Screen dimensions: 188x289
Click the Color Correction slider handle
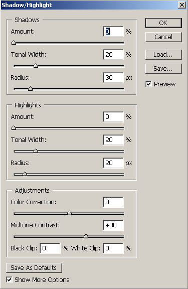(x=69, y=213)
